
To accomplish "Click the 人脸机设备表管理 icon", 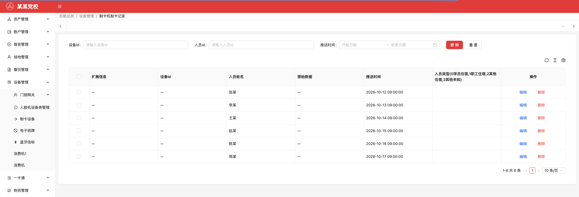I will tap(16, 107).
